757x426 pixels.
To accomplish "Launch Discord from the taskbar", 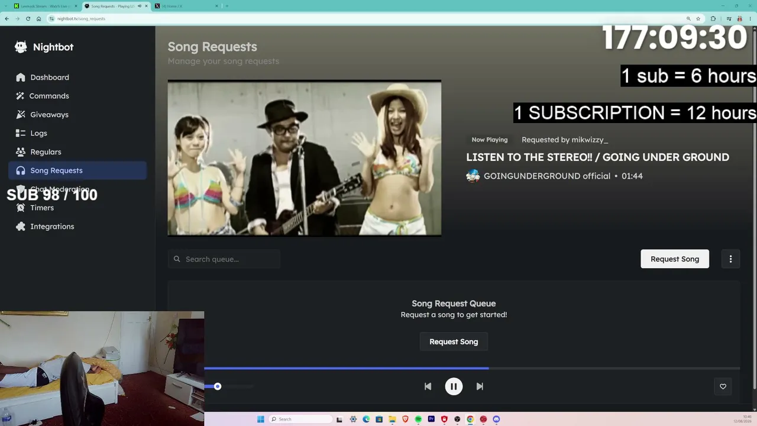I will (x=496, y=419).
